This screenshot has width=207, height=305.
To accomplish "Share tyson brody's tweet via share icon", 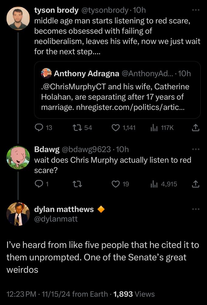I will tap(195, 127).
